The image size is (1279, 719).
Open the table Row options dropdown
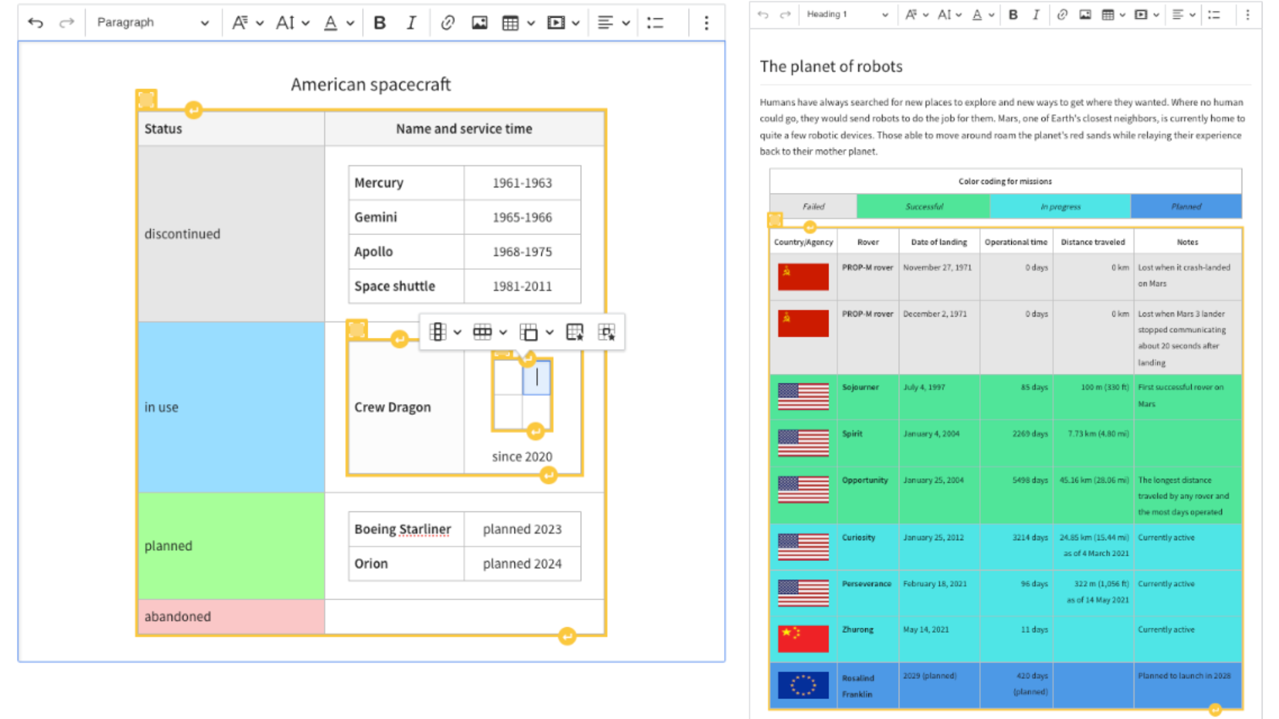point(490,332)
